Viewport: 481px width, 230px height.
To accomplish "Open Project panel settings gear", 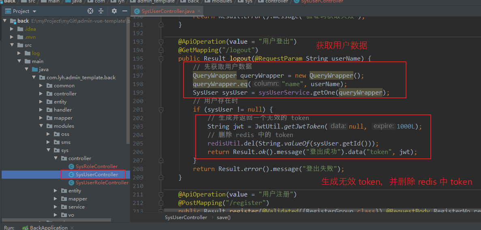I will (x=114, y=11).
